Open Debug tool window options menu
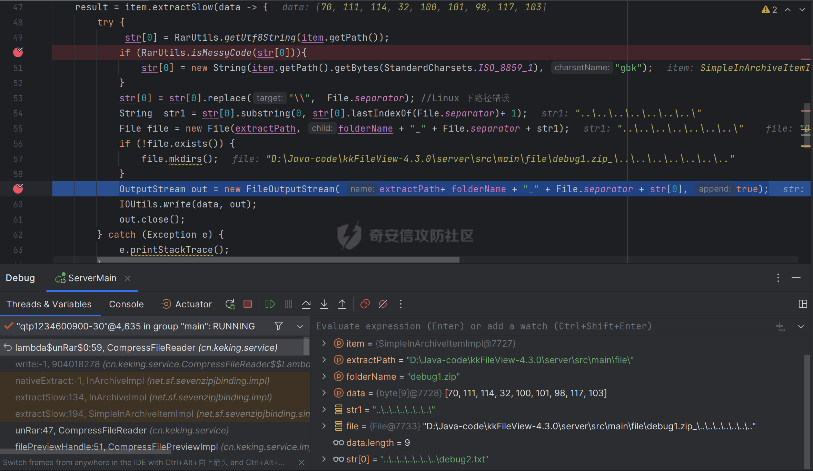The width and height of the screenshot is (813, 471). coord(778,278)
